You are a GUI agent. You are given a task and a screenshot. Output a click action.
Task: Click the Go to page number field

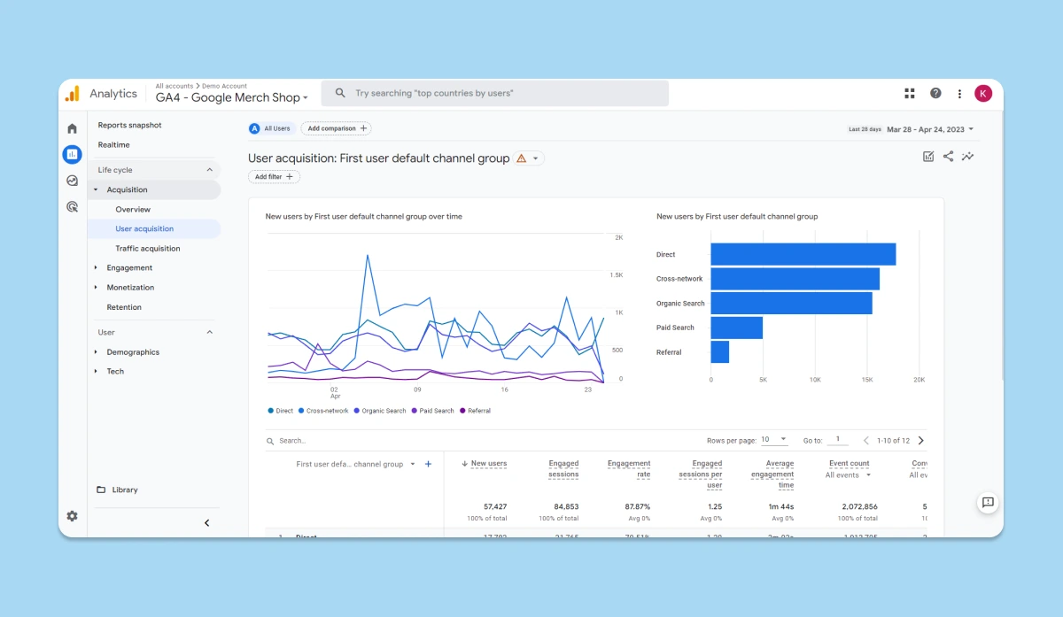point(837,440)
